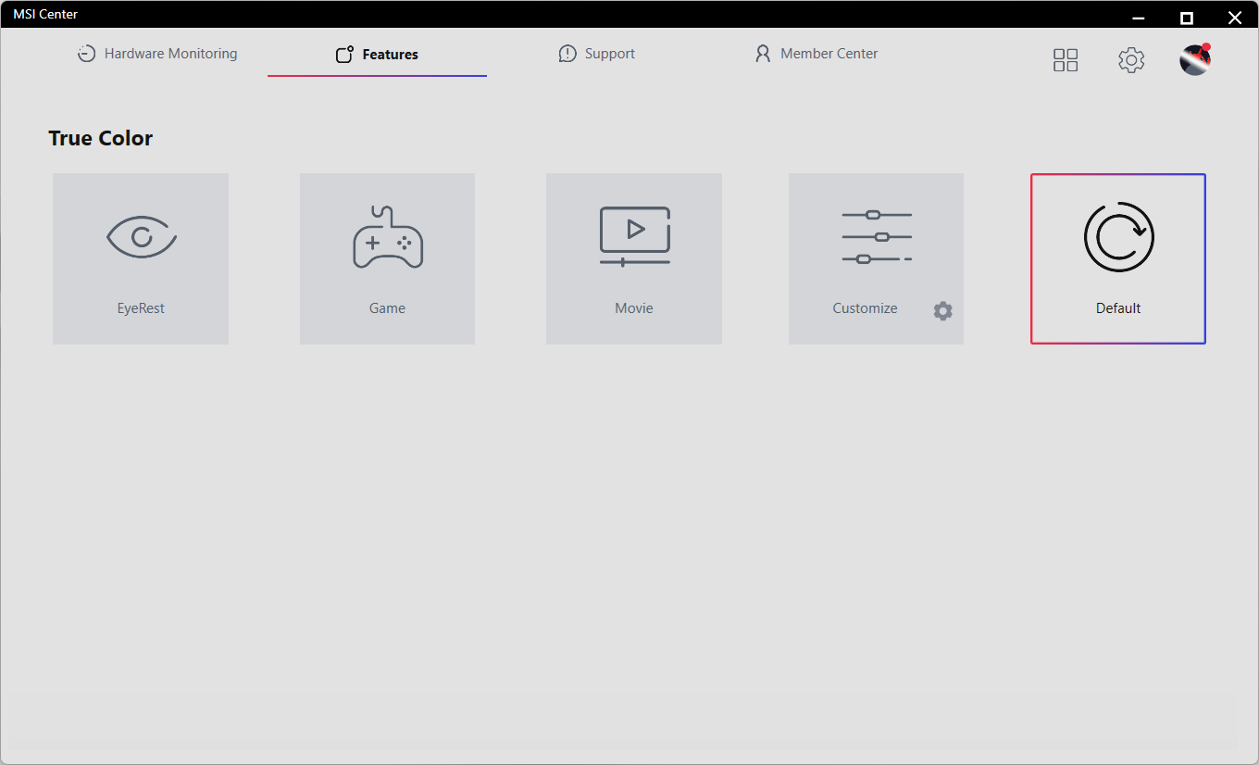Viewport: 1259px width, 765px height.
Task: Switch to Member Center tab
Action: pyautogui.click(x=816, y=54)
